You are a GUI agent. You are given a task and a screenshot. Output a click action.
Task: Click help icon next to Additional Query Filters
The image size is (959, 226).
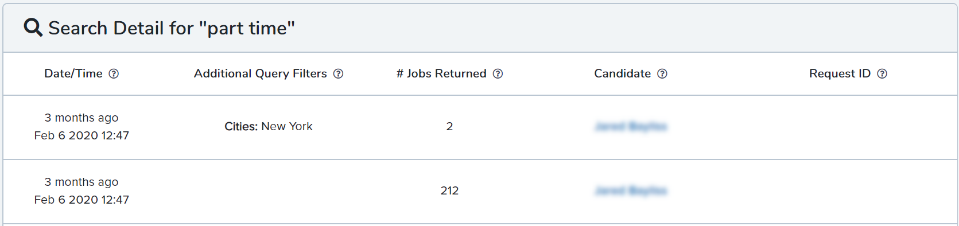click(x=338, y=73)
